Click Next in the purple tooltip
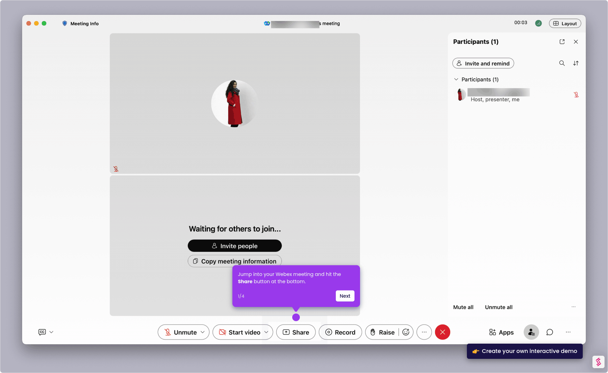The image size is (608, 373). point(345,296)
